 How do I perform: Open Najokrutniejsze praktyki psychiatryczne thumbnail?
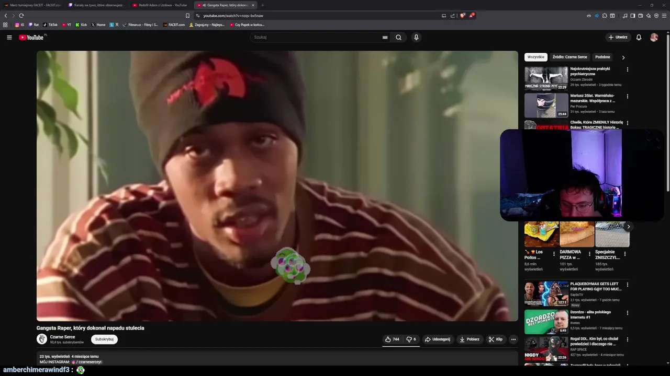coord(546,78)
